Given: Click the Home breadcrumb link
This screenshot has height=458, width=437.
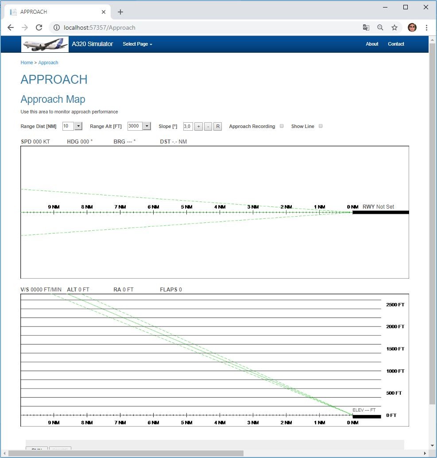Looking at the screenshot, I should coord(27,62).
